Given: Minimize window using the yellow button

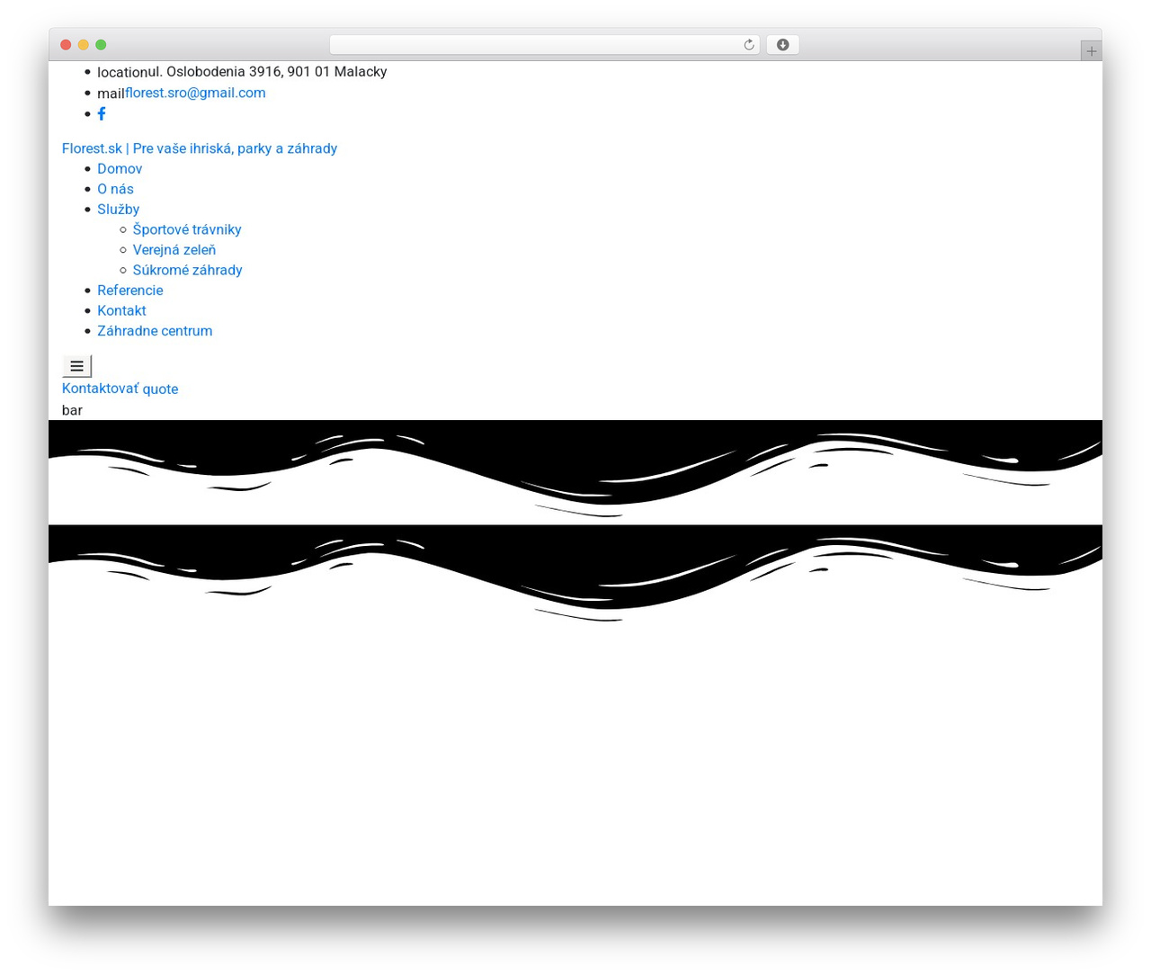Looking at the screenshot, I should (84, 45).
